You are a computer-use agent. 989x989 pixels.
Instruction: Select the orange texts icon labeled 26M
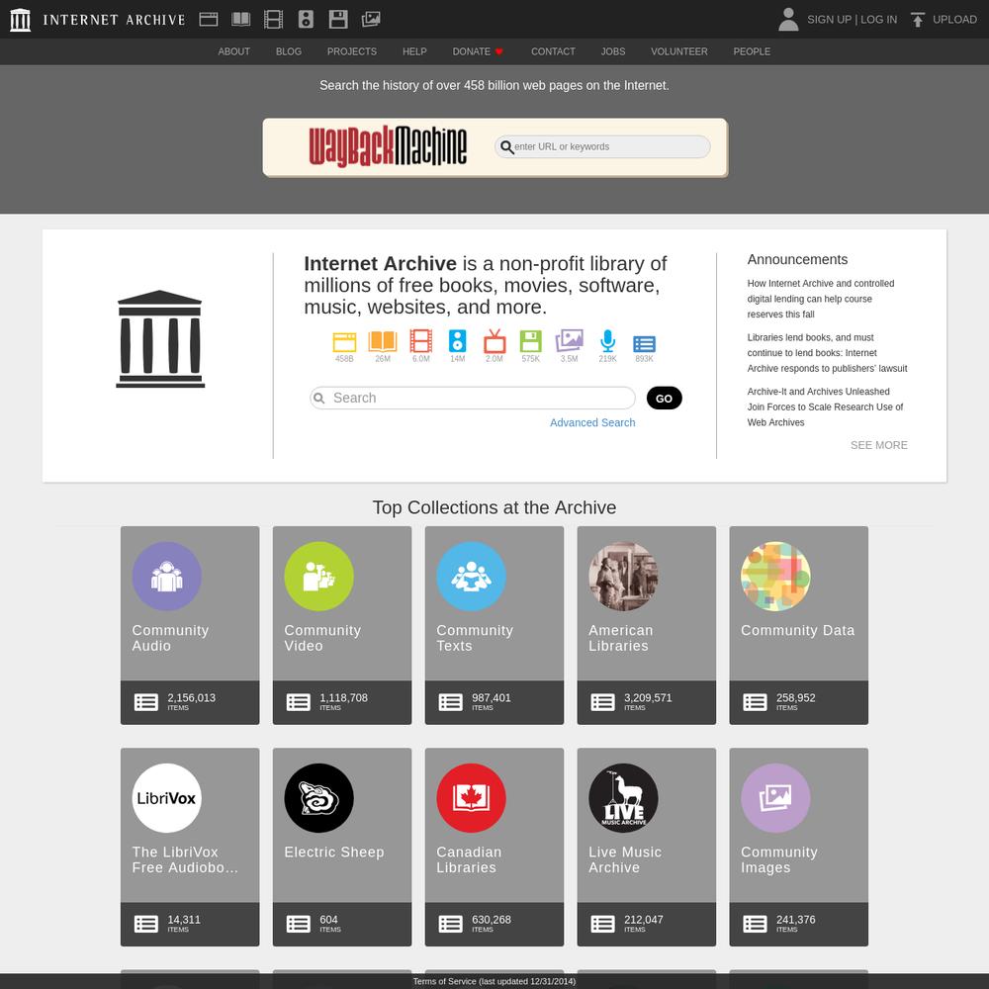coord(382,341)
